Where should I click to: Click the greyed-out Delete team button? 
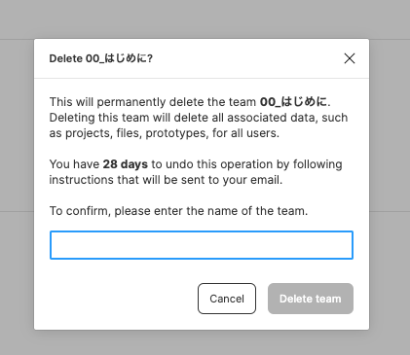pyautogui.click(x=311, y=299)
